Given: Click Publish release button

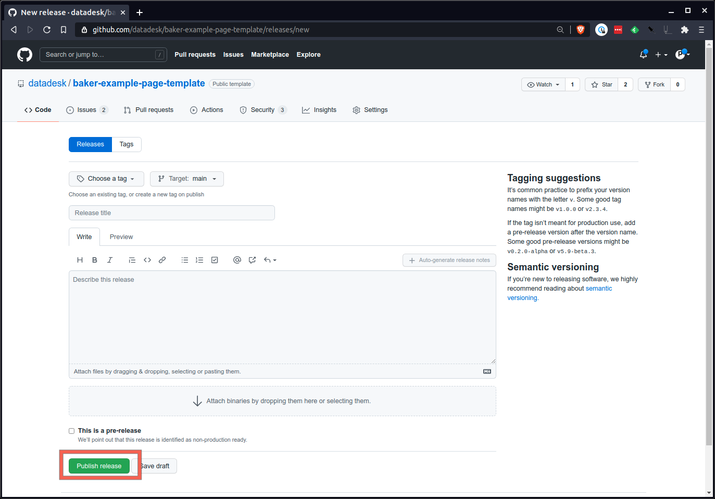Looking at the screenshot, I should 99,466.
